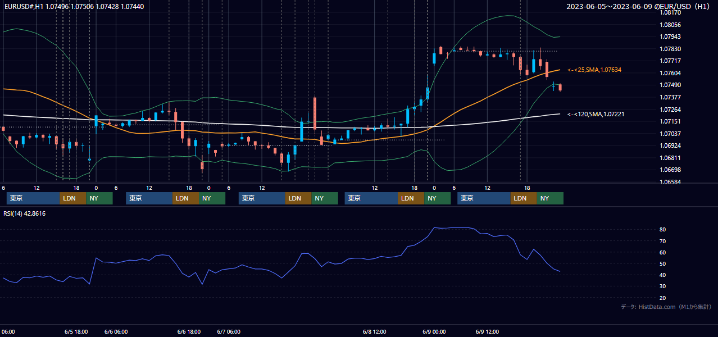Click RSI scale value 40
718x337 pixels.
click(x=663, y=275)
